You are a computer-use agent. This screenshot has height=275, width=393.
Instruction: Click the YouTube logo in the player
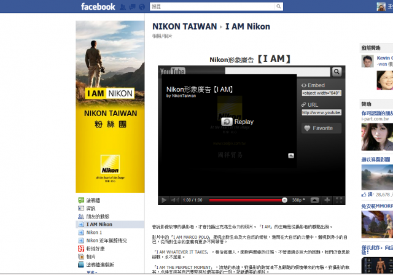[173, 71]
